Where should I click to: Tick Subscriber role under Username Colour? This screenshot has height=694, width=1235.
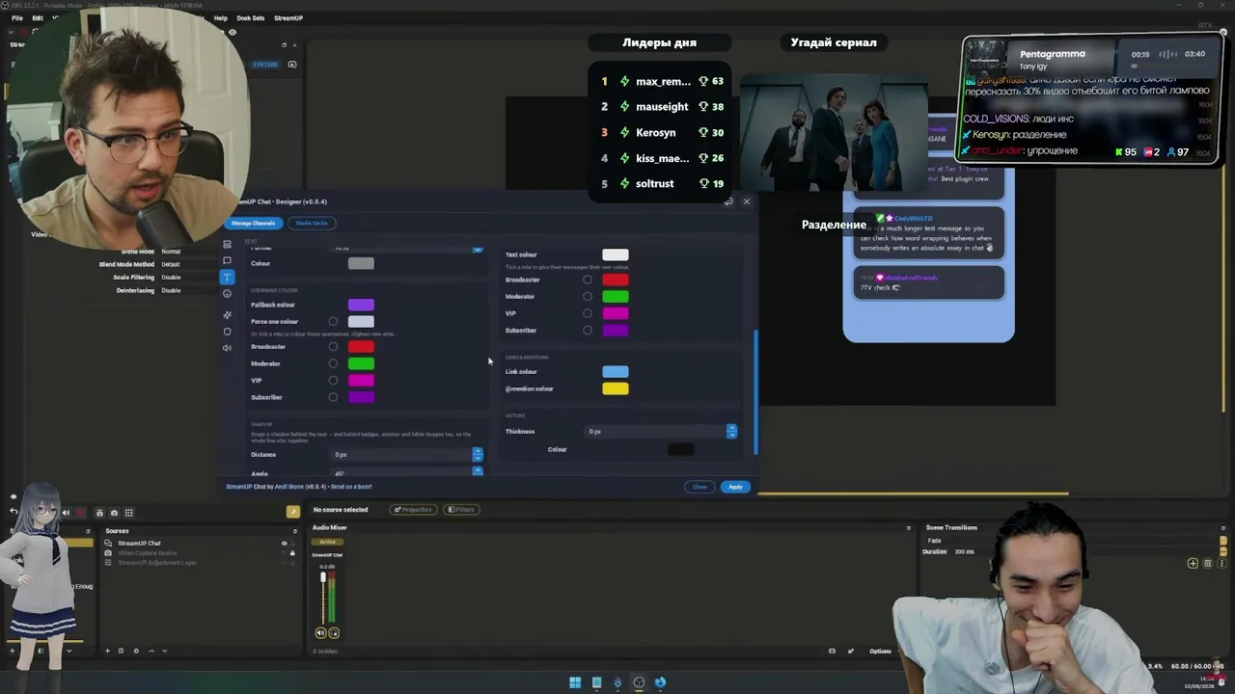(333, 397)
